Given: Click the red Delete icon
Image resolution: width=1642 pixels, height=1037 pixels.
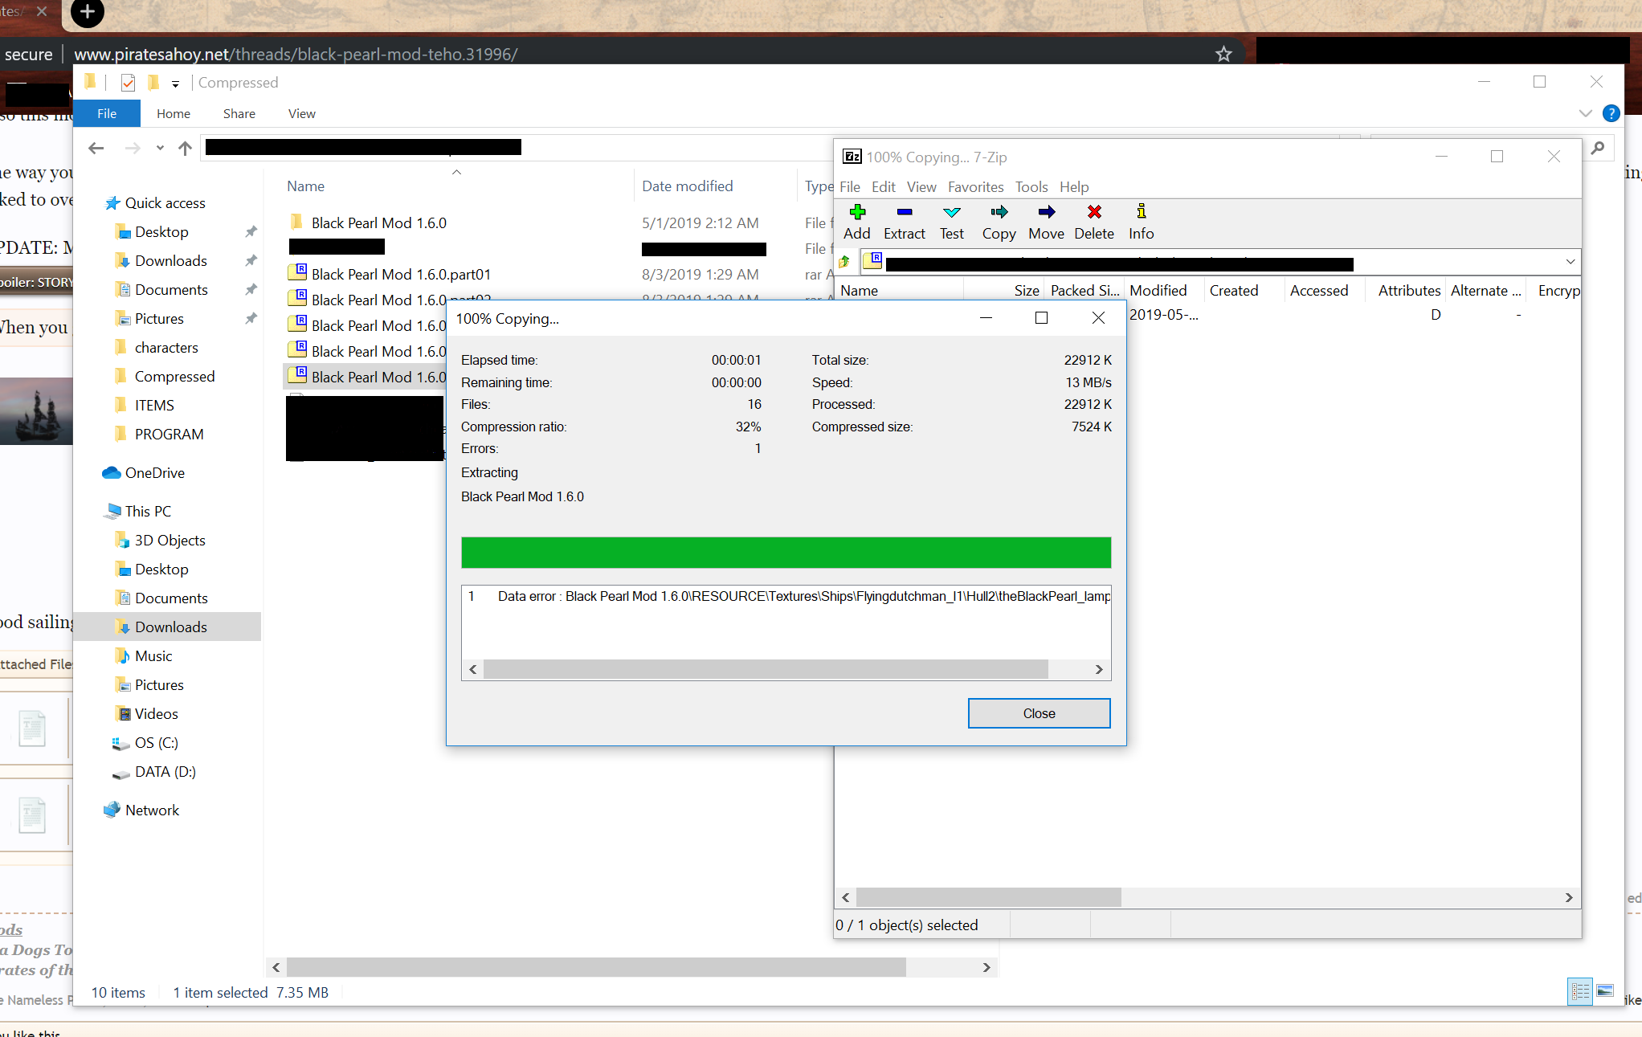Looking at the screenshot, I should [1093, 213].
